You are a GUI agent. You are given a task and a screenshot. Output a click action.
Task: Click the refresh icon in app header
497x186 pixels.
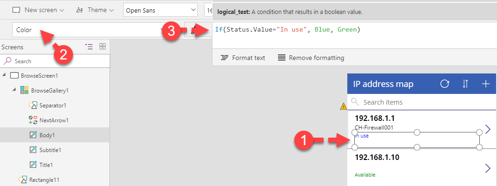[445, 84]
